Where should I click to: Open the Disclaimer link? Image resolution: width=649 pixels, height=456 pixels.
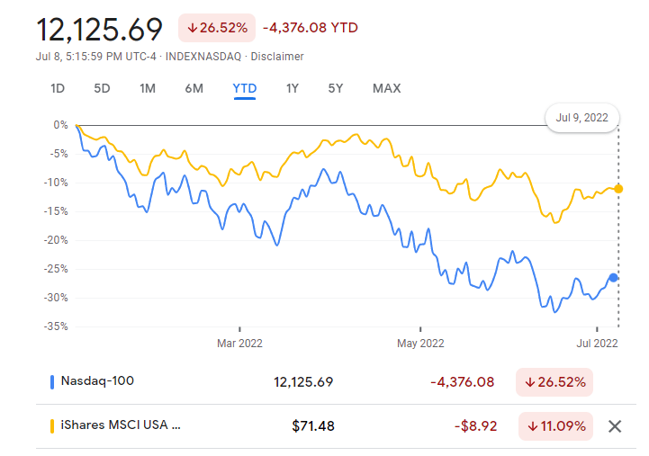click(x=276, y=57)
